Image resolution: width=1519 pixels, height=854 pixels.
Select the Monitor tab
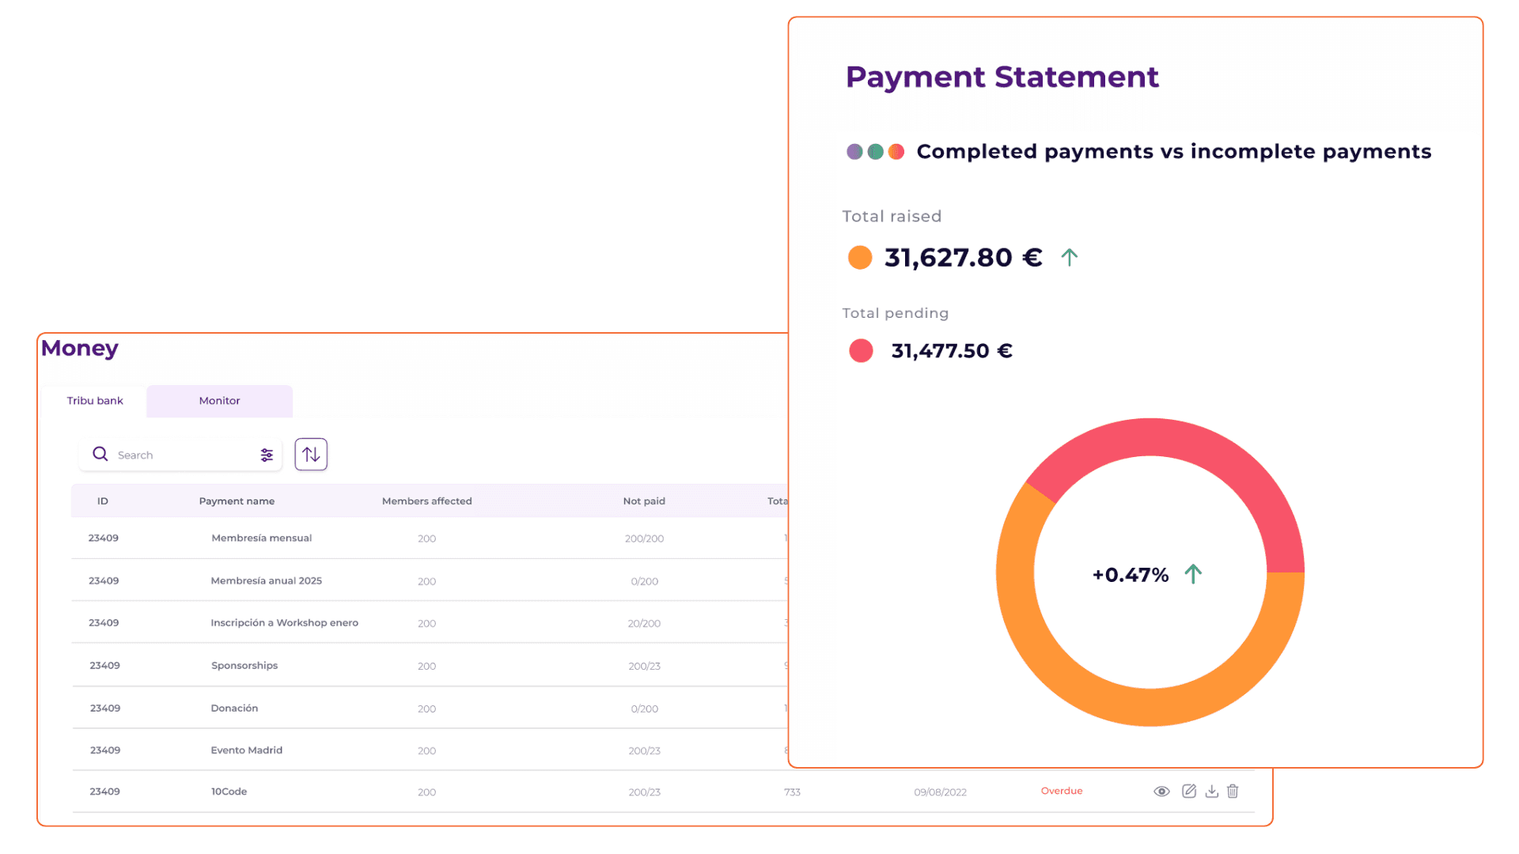pyautogui.click(x=219, y=401)
